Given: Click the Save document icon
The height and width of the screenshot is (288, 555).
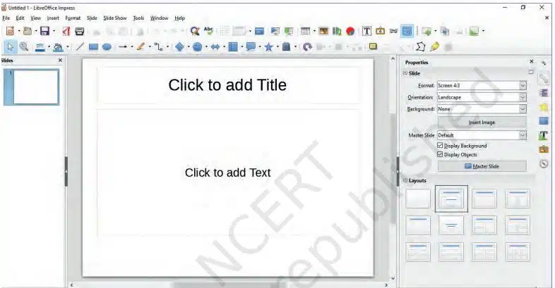Looking at the screenshot, I should click(x=44, y=31).
